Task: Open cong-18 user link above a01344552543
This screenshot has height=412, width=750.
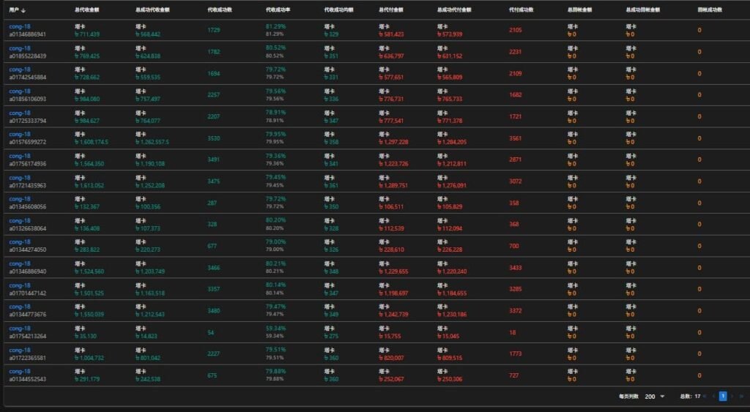Action: [x=20, y=372]
